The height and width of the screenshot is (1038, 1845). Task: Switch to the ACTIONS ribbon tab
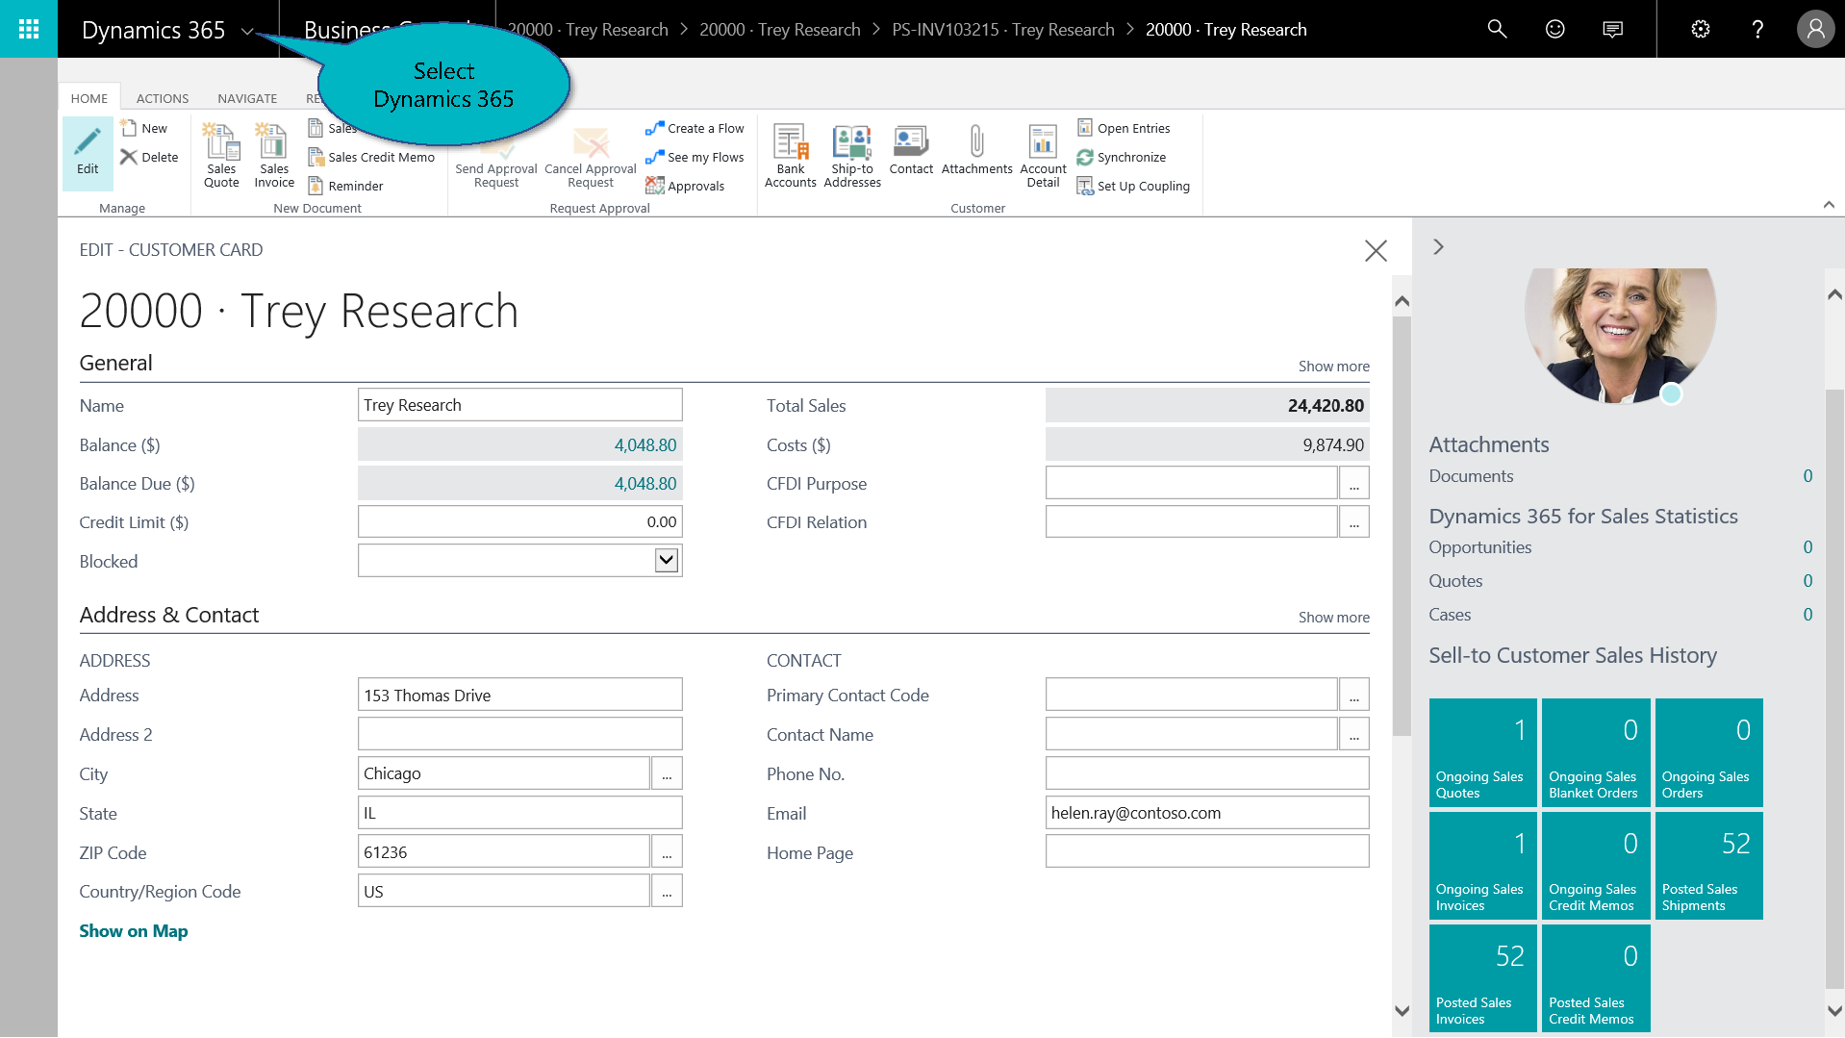[x=162, y=98]
